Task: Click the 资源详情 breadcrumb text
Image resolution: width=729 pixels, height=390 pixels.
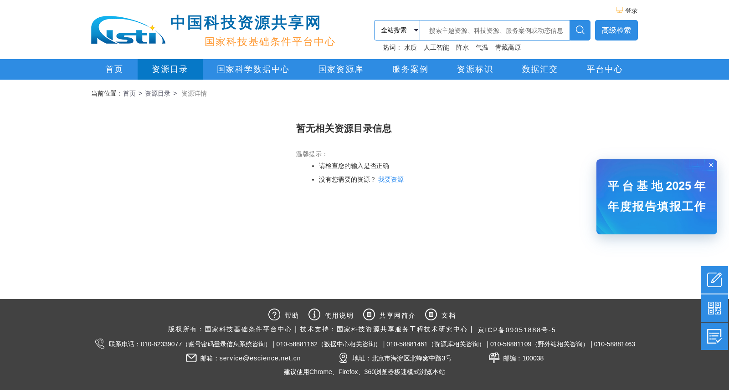Action: point(194,93)
